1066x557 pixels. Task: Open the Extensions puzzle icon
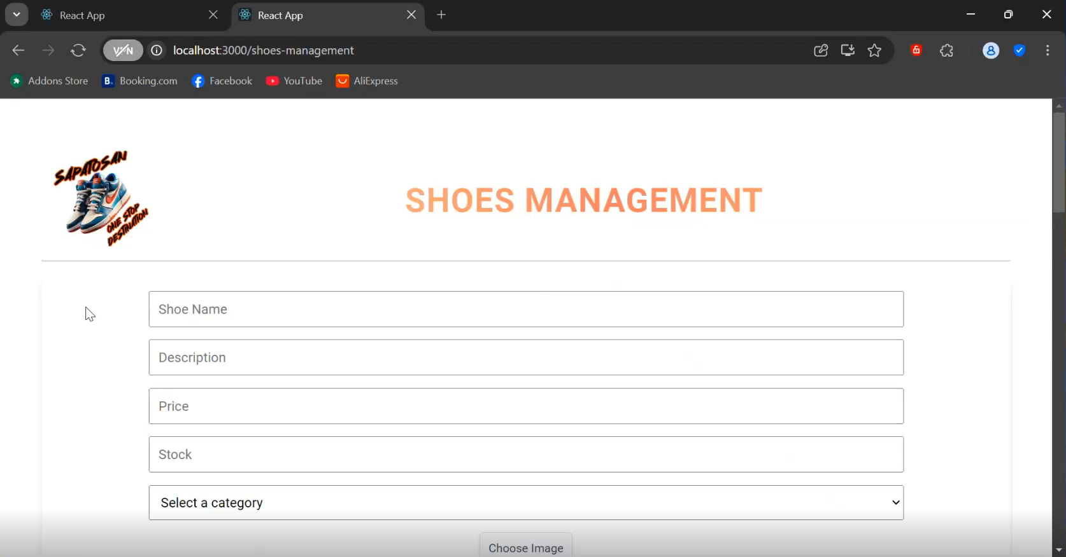tap(947, 50)
